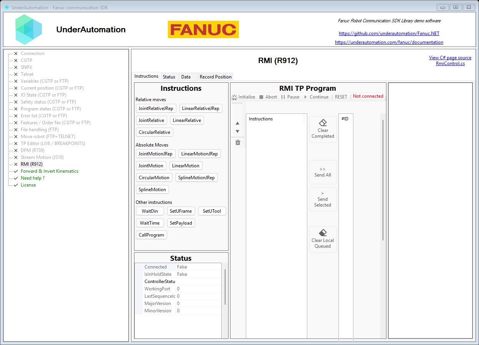Open Variables (CGTP or FTP) tree item
This screenshot has width=479, height=345.
pyautogui.click(x=45, y=81)
